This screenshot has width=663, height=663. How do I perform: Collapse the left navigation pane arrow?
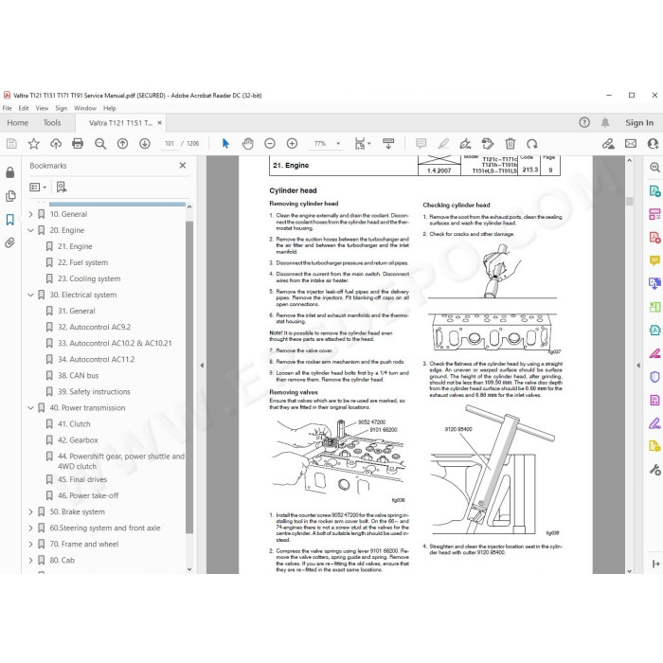coord(202,365)
